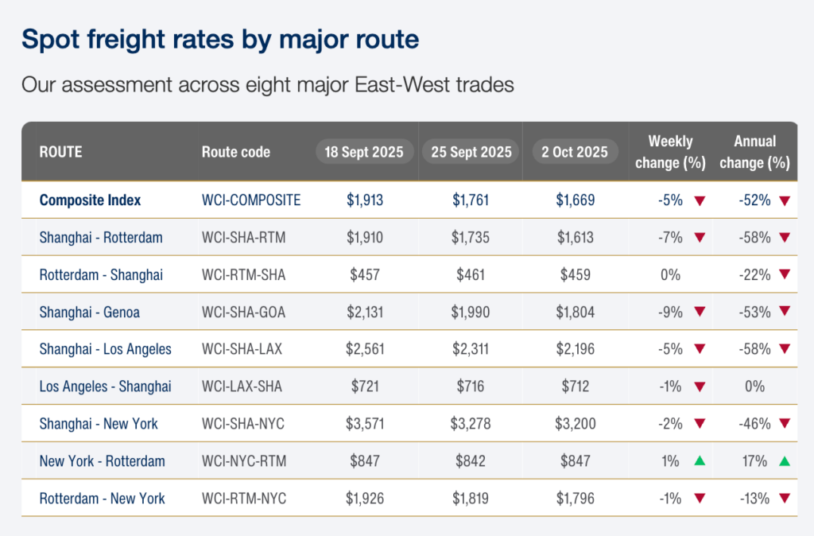Select the 18 Sept 2025 date pill

coord(365,152)
